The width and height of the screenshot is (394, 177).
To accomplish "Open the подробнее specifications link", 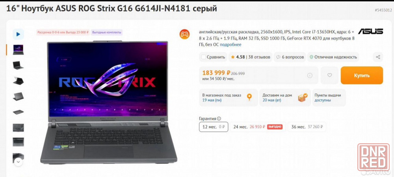I will click(230, 45).
